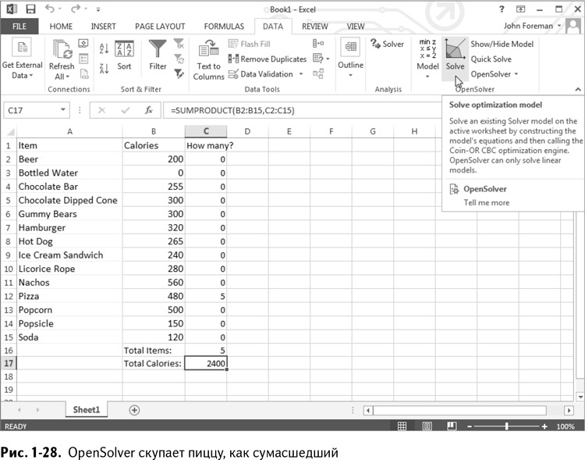Screen dimensions: 585x460
Task: Open the Sheet1 tab
Action: coord(86,409)
